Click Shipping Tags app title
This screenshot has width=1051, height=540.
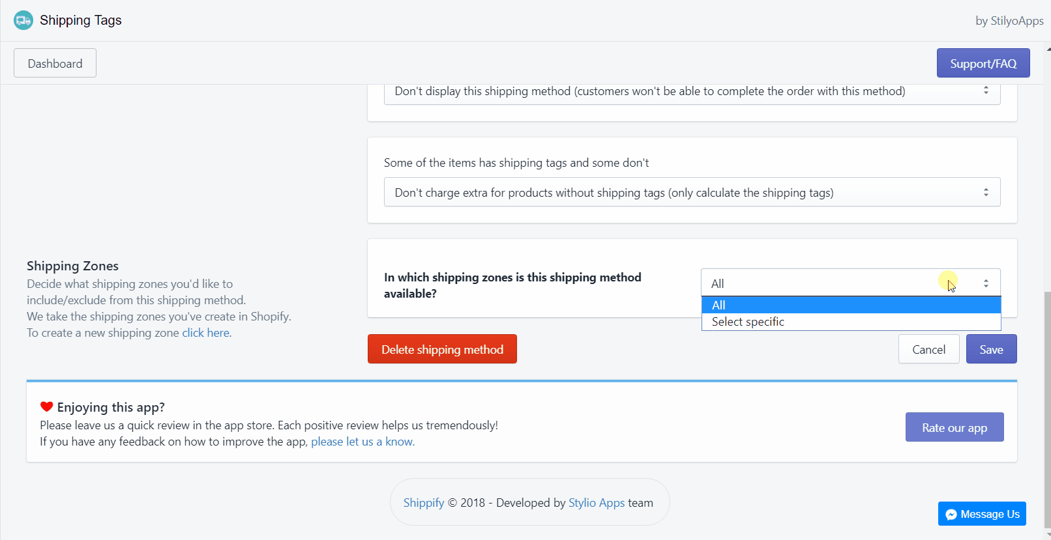81,20
